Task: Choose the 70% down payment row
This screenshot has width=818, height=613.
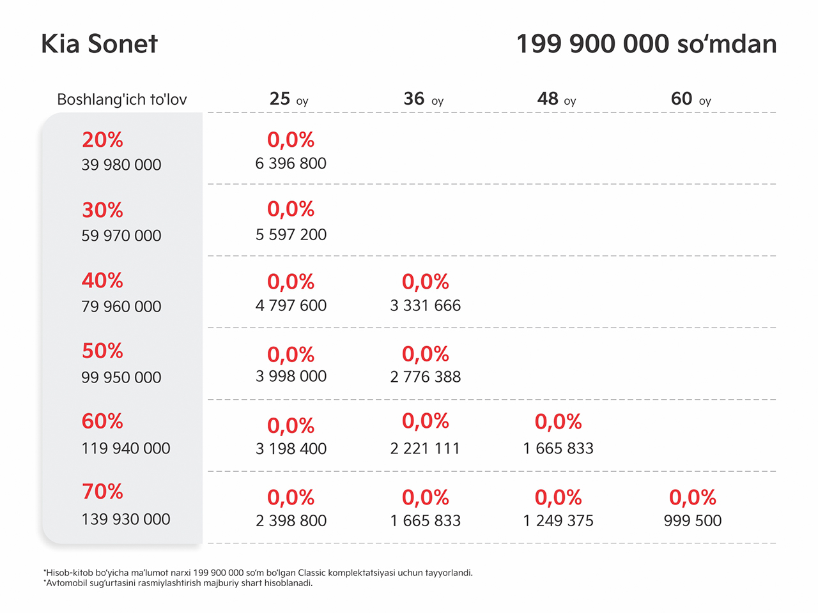Action: pos(409,507)
